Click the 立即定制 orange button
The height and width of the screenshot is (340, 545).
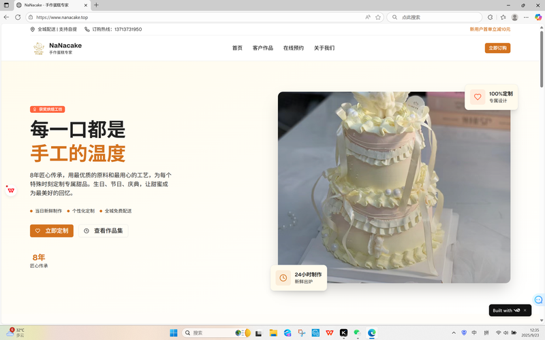pyautogui.click(x=52, y=231)
